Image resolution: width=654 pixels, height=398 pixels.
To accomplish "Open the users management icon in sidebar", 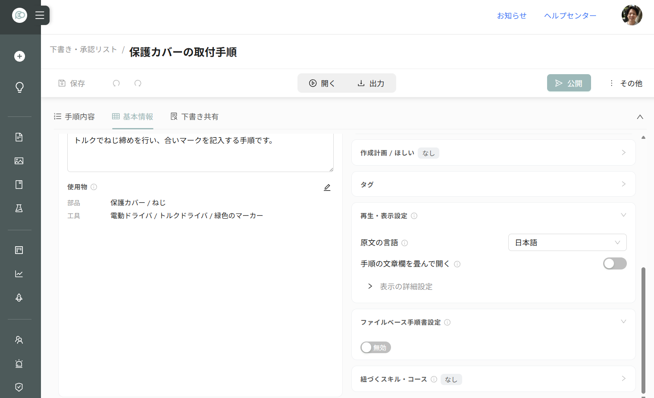I will pyautogui.click(x=19, y=340).
